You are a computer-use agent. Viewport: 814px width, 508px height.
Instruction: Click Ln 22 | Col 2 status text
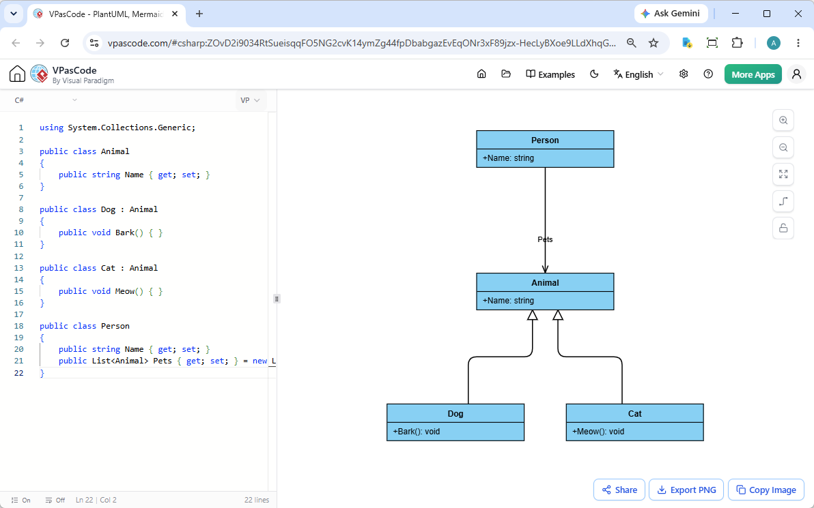click(96, 500)
